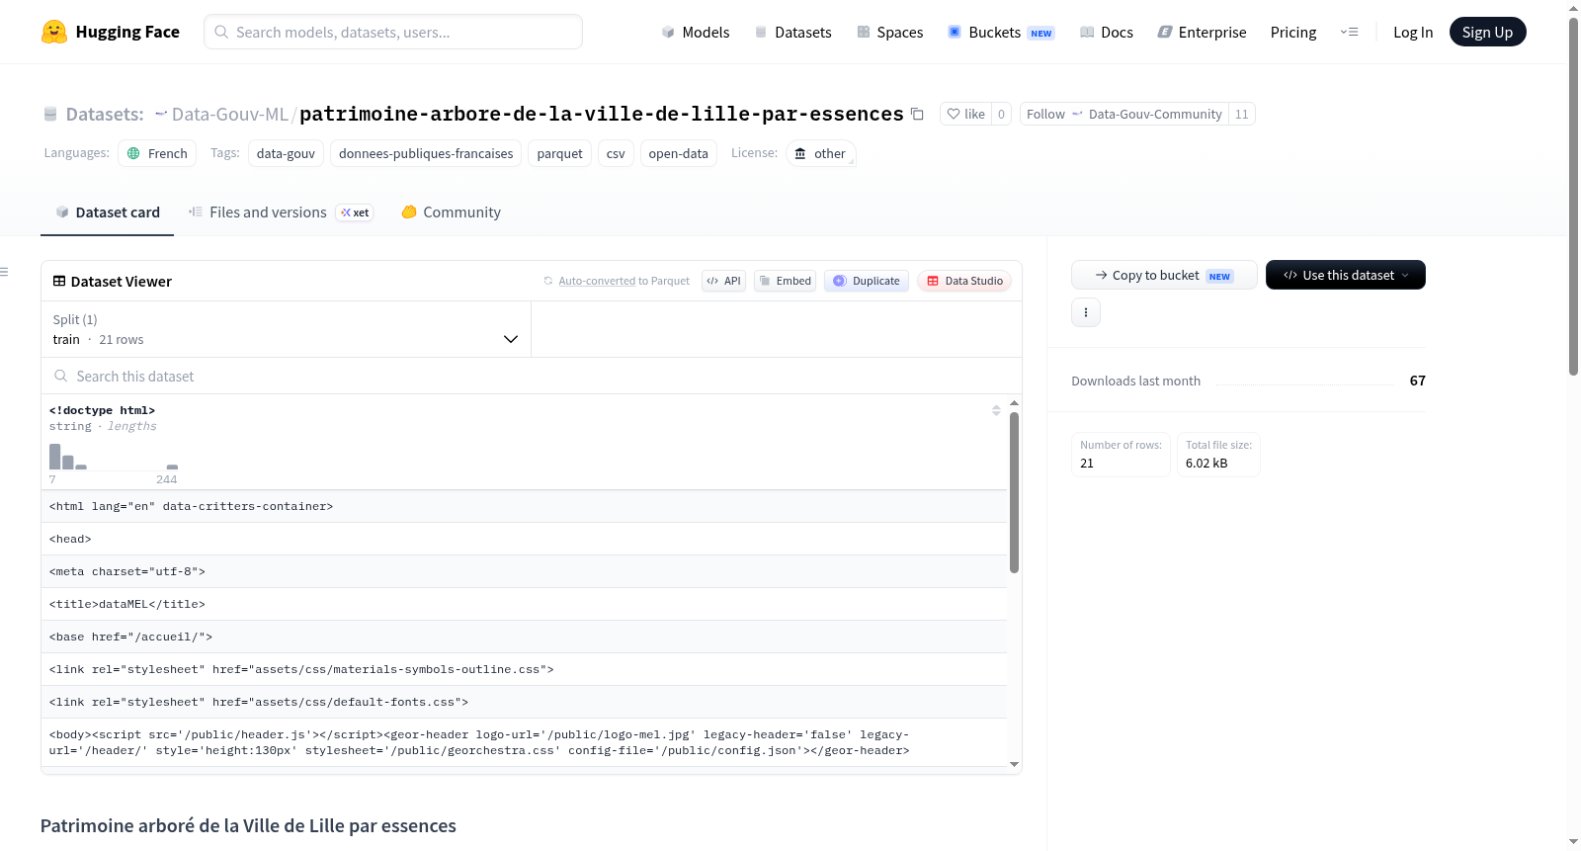Click the Embed button
The image size is (1581, 851).
pyautogui.click(x=785, y=281)
